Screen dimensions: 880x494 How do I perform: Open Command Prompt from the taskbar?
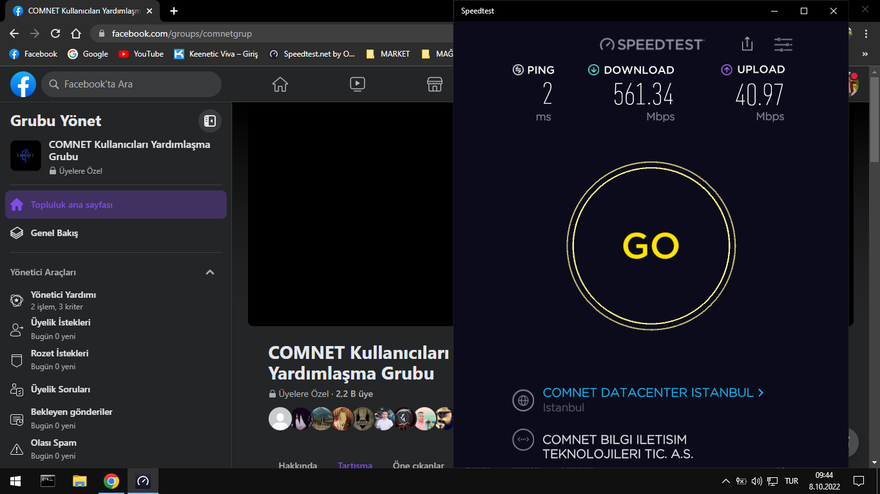pyautogui.click(x=48, y=481)
